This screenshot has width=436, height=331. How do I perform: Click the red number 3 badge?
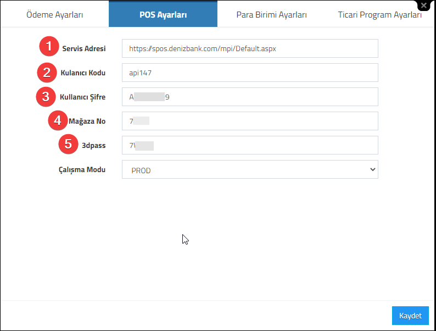click(x=46, y=97)
